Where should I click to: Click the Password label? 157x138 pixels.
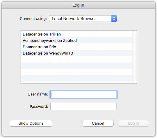(39, 107)
